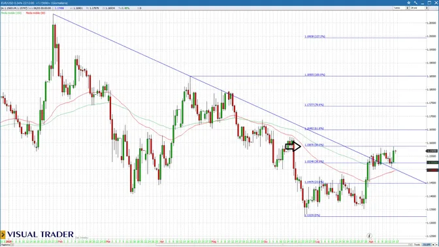Click the 'Lug' month marker on time axis
This screenshot has width=439, height=247.
click(318, 241)
